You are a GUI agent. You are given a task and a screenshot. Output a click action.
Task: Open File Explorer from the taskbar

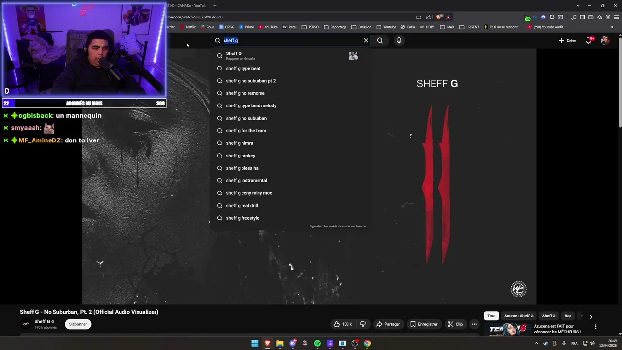(x=280, y=343)
